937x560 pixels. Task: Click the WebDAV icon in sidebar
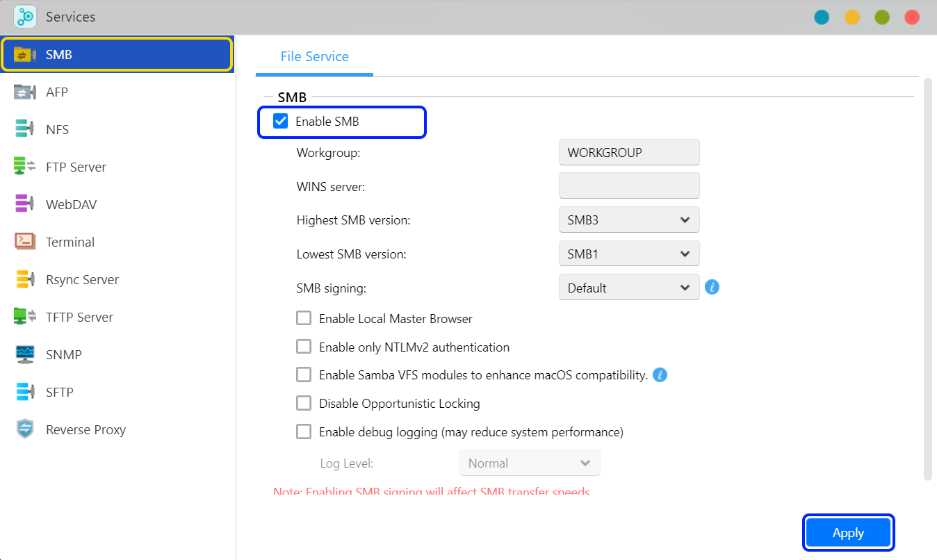tap(25, 205)
